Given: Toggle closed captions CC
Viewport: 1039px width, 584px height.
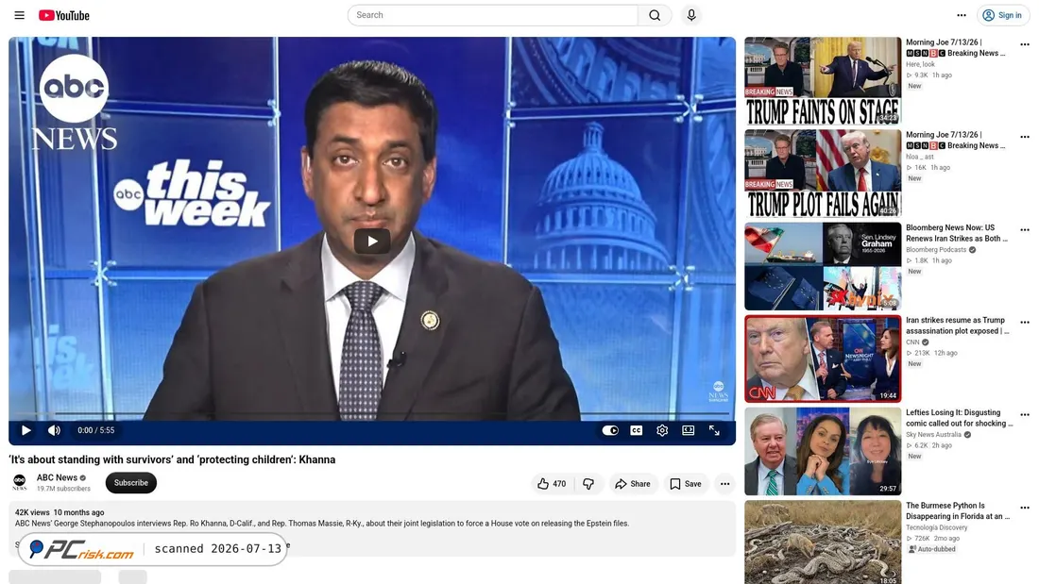Looking at the screenshot, I should pos(636,430).
